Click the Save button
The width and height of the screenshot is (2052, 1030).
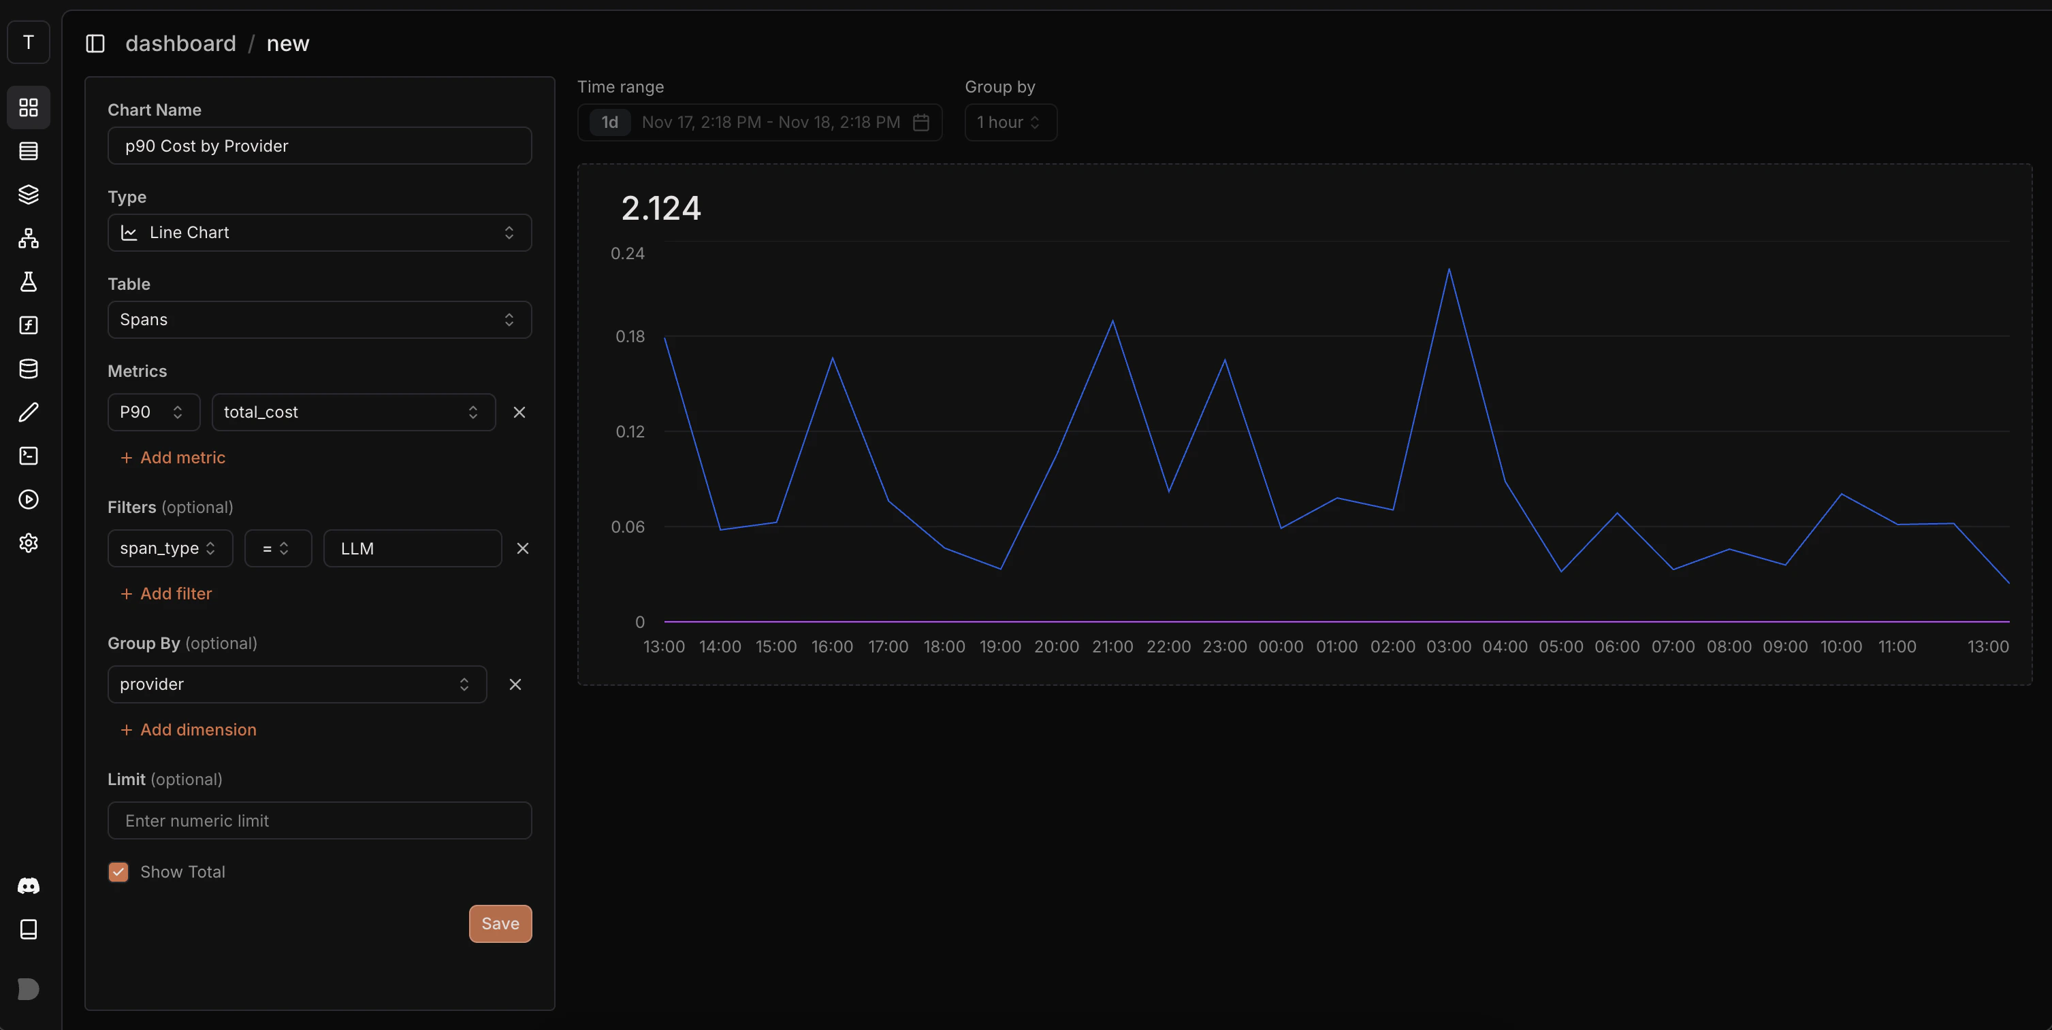[x=500, y=923]
